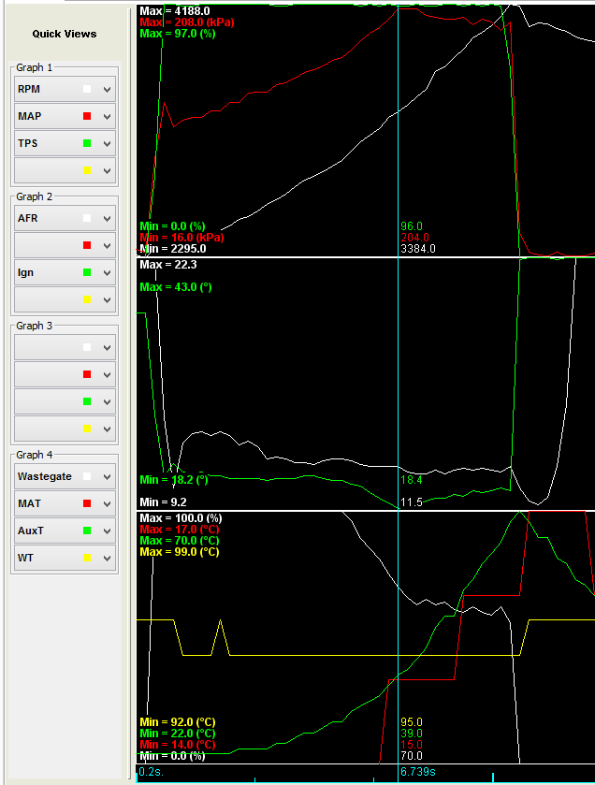The height and width of the screenshot is (785, 595).
Task: Expand the empty green field in Graph 3
Action: pos(108,401)
